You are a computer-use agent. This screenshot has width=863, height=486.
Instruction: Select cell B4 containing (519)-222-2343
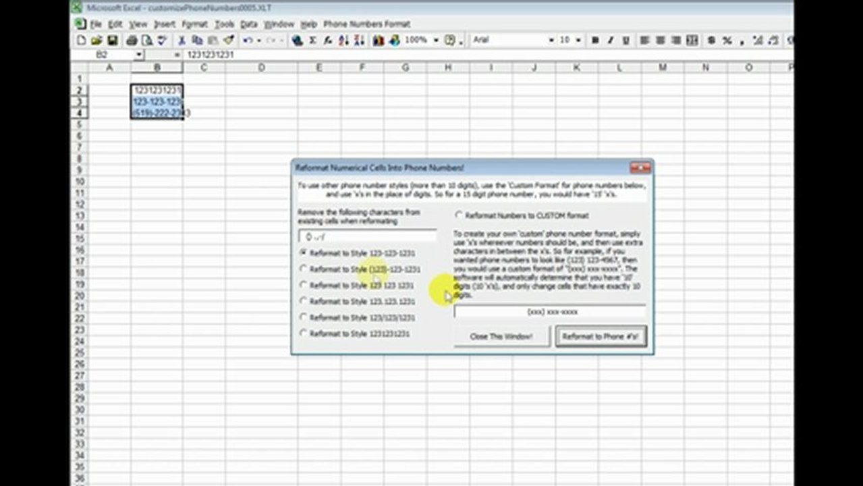(157, 113)
